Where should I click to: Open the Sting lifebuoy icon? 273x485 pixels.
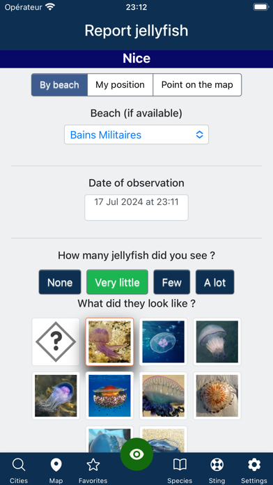tap(217, 465)
